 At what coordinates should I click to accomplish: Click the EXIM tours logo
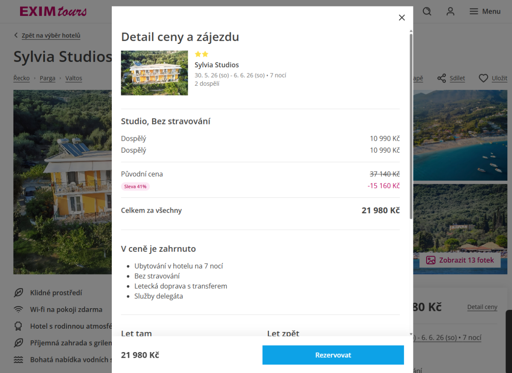(x=53, y=12)
